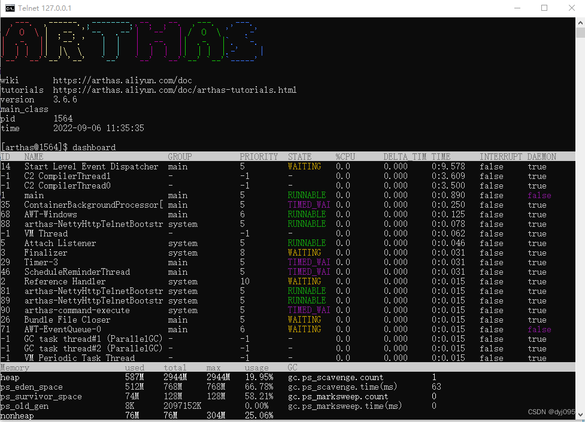Click the heap usage 19.95% value
585x422 pixels.
click(x=259, y=378)
